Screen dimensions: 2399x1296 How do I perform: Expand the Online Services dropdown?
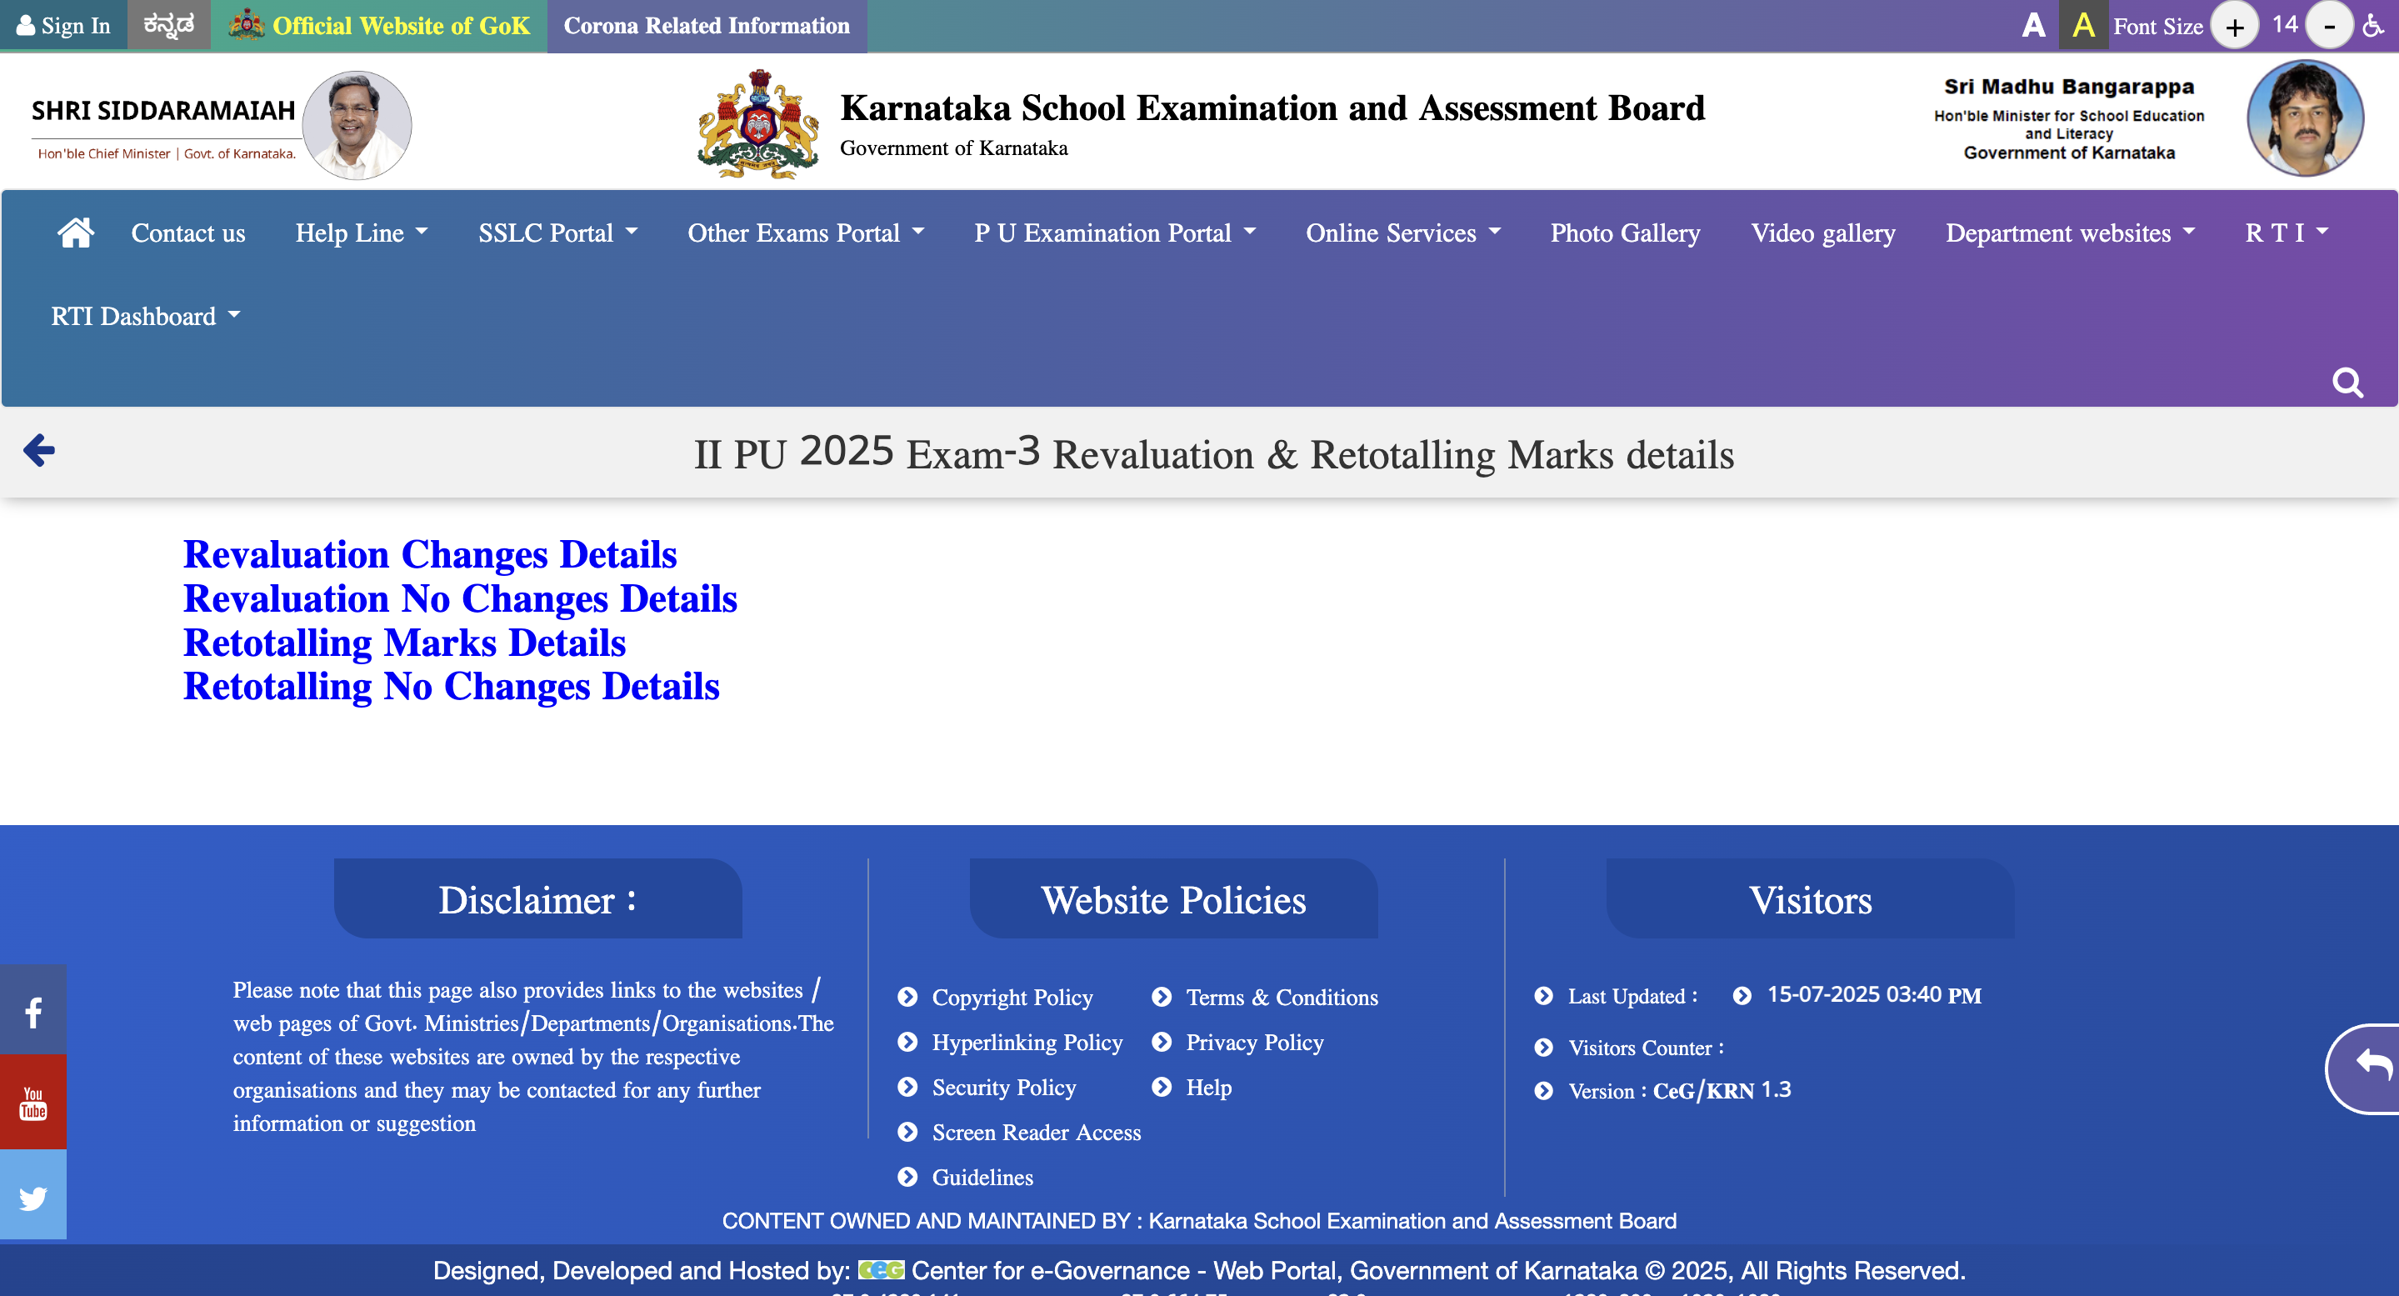(x=1402, y=233)
